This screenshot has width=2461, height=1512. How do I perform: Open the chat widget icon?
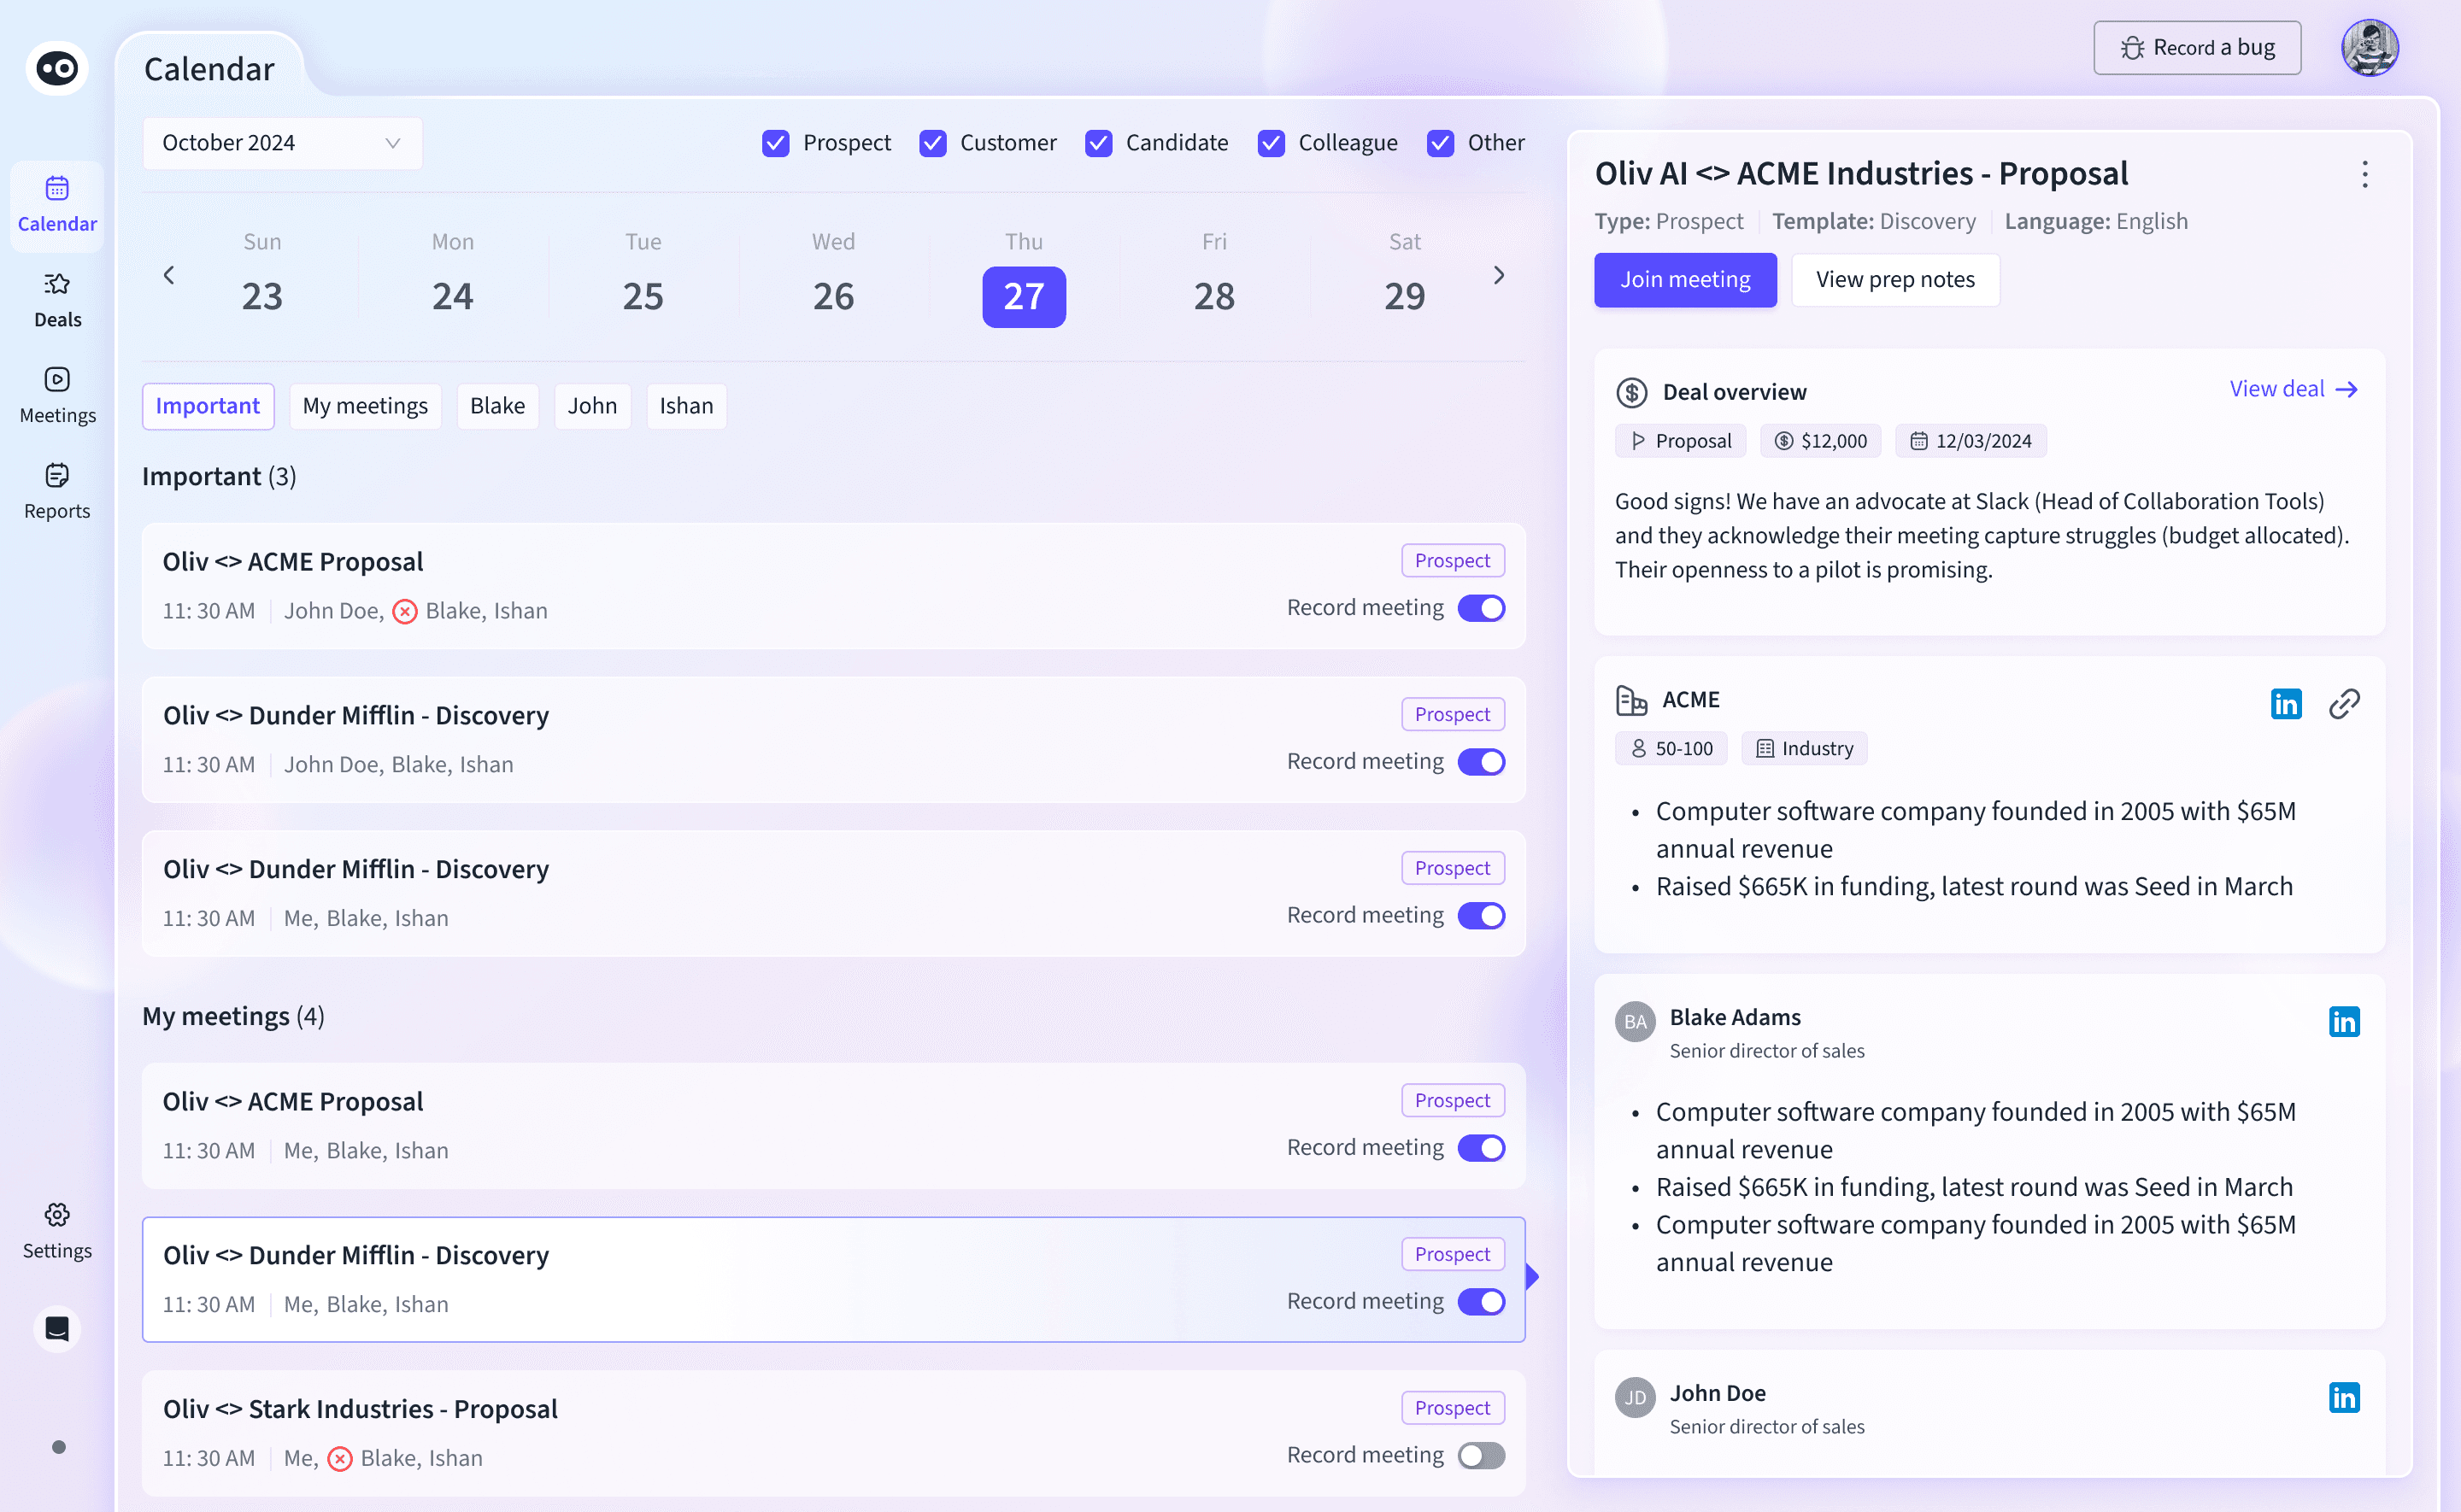(57, 1329)
